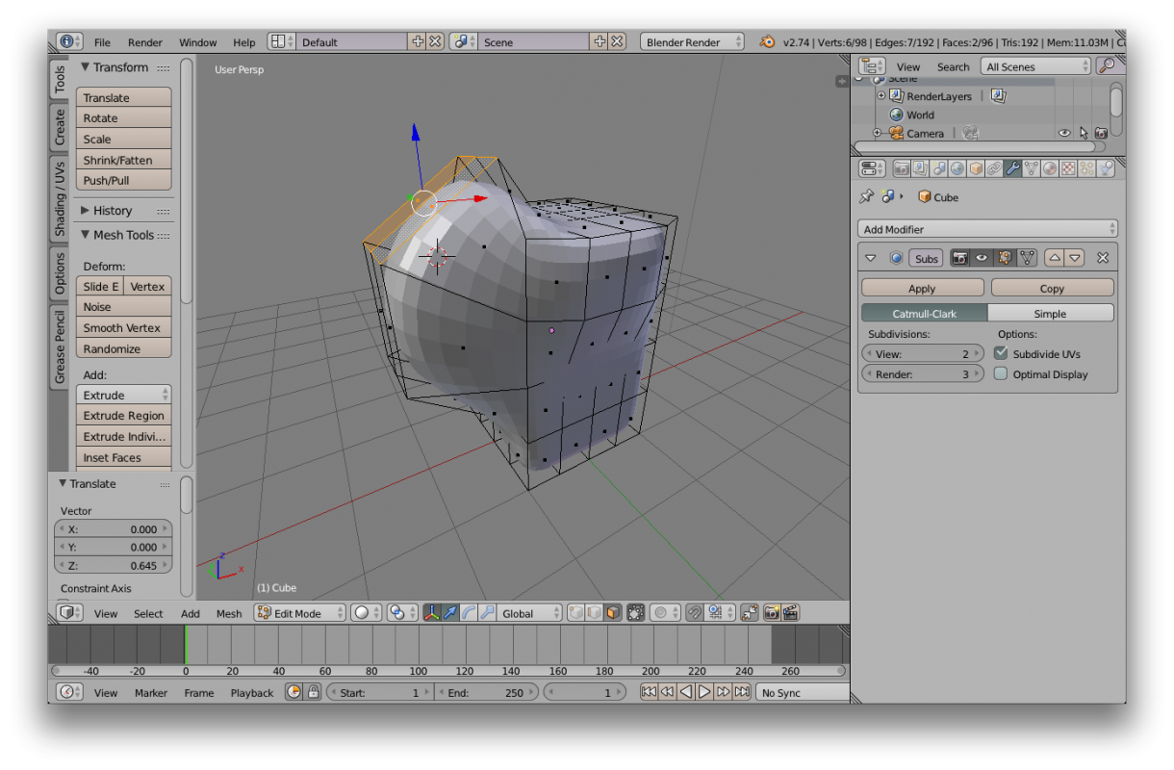Switch to the Simple subdivision method

tap(1051, 312)
